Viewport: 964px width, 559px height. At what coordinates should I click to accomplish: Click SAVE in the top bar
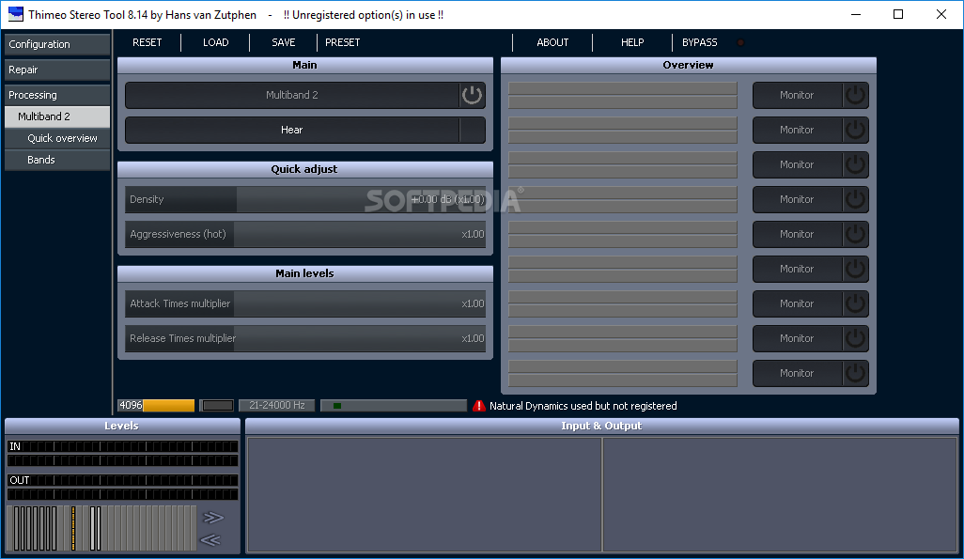coord(284,42)
